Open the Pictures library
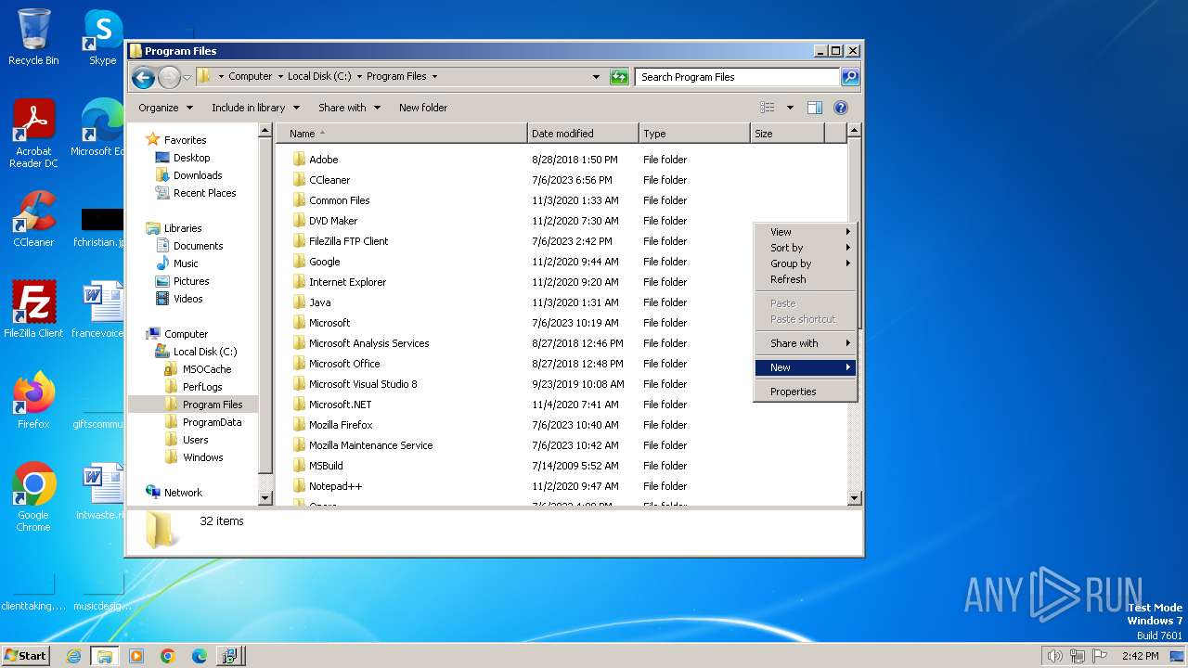1188x668 pixels. [x=191, y=281]
